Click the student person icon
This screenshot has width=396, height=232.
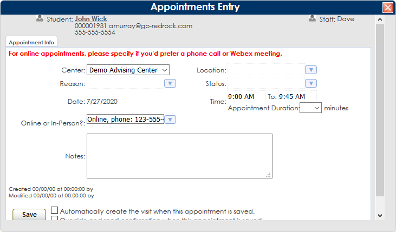[x=40, y=18]
